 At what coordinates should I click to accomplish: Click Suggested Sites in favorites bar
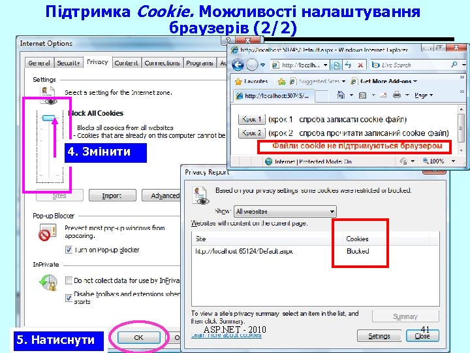pyautogui.click(x=318, y=81)
